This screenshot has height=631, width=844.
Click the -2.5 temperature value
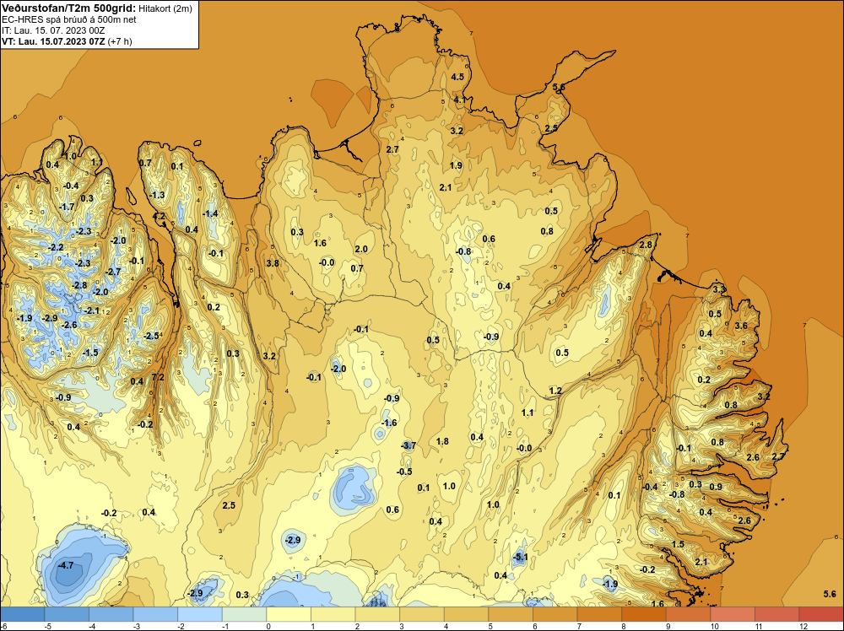coord(151,336)
